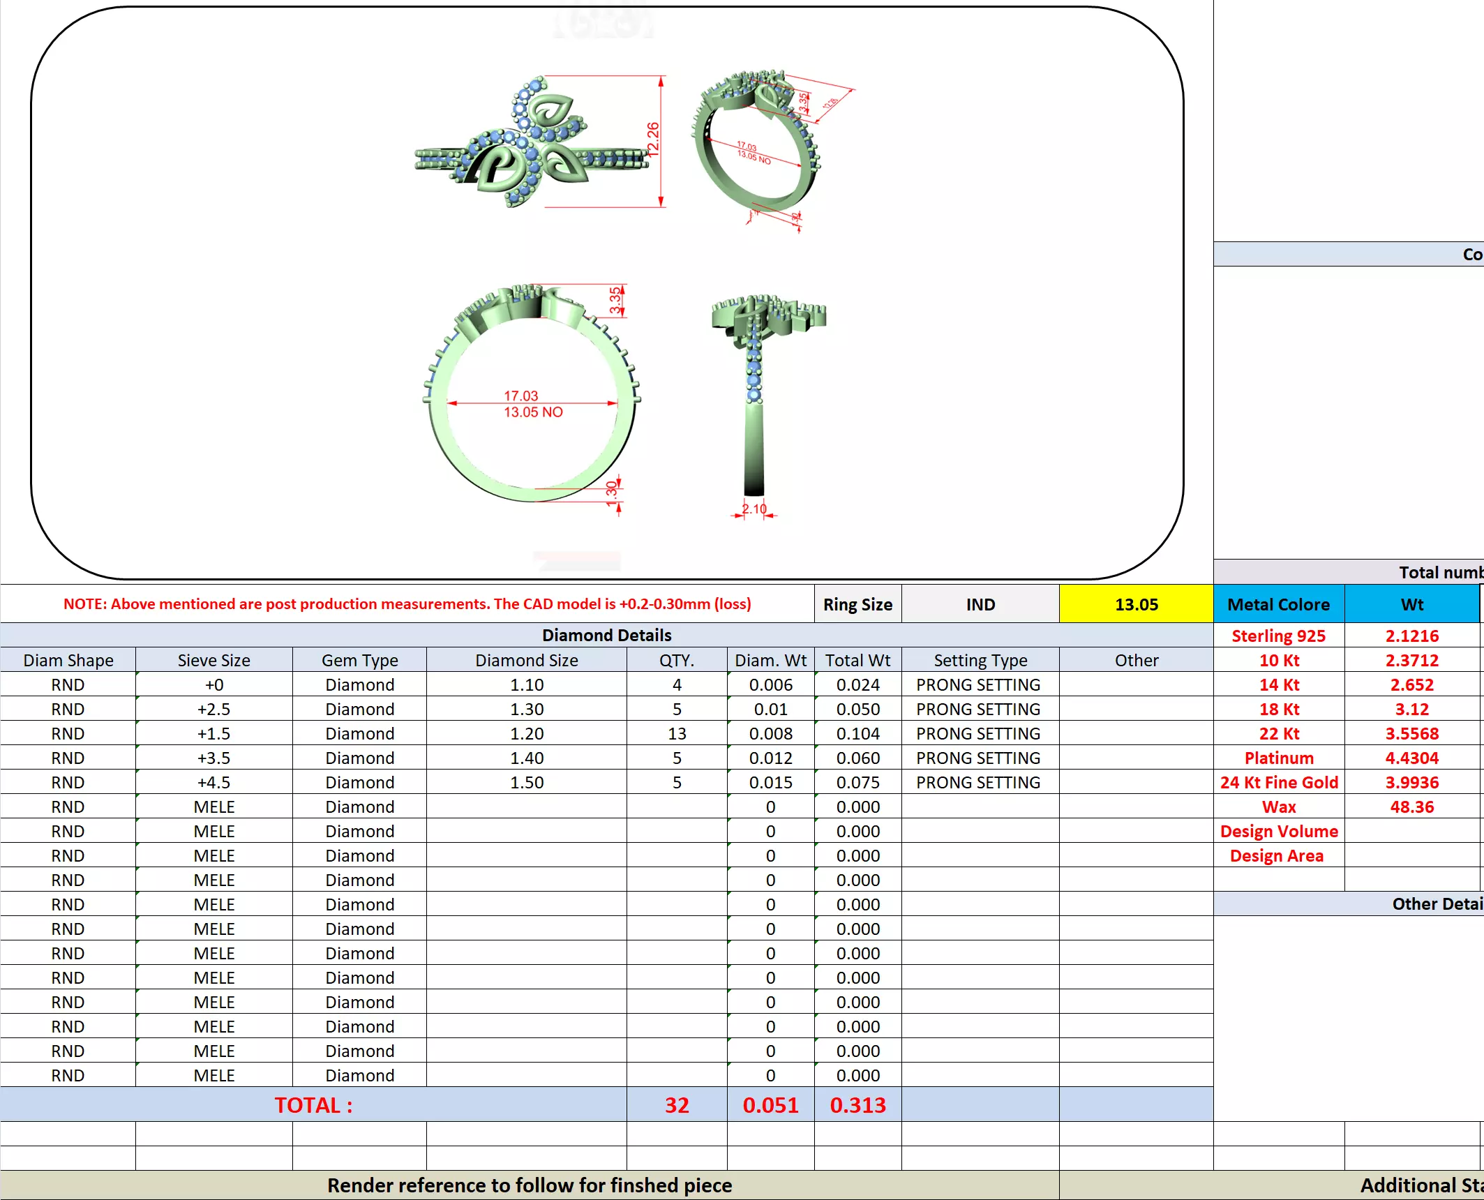Click the front-view ring render showing 17.03
Viewport: 1484px width, 1200px height.
(x=532, y=394)
